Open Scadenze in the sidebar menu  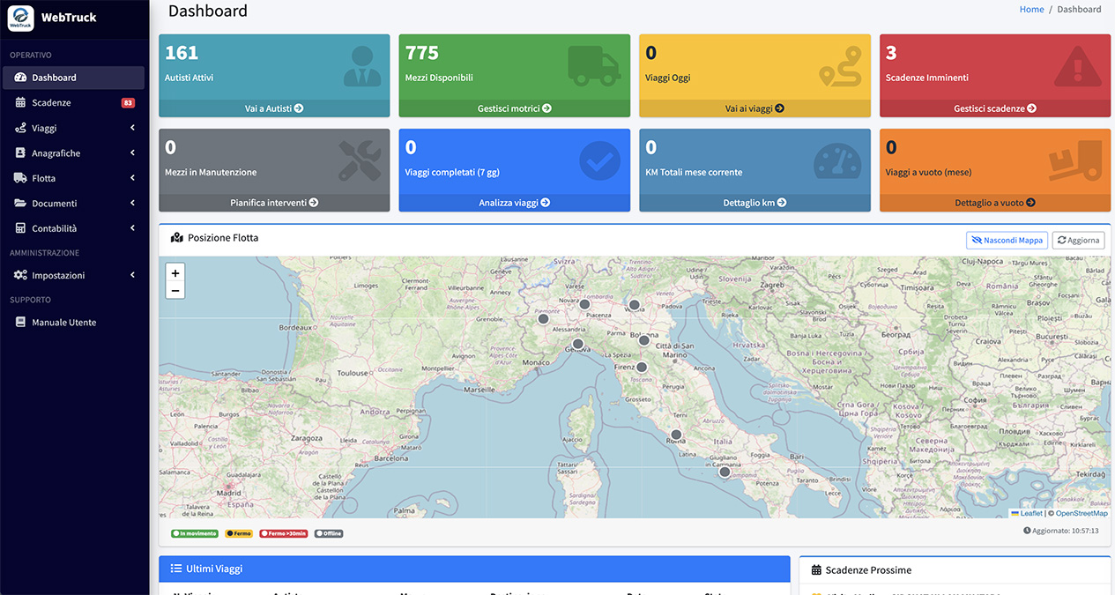coord(74,103)
